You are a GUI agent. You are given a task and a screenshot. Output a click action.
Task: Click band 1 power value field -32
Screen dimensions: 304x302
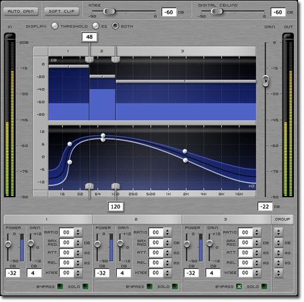coord(13,273)
